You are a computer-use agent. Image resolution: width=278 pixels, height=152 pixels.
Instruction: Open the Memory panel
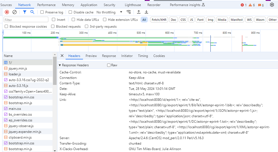(68, 5)
